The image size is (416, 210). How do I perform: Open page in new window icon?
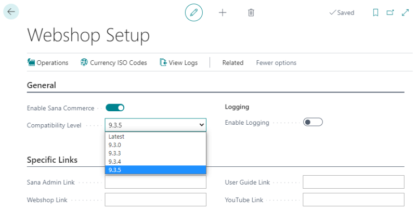coord(390,12)
